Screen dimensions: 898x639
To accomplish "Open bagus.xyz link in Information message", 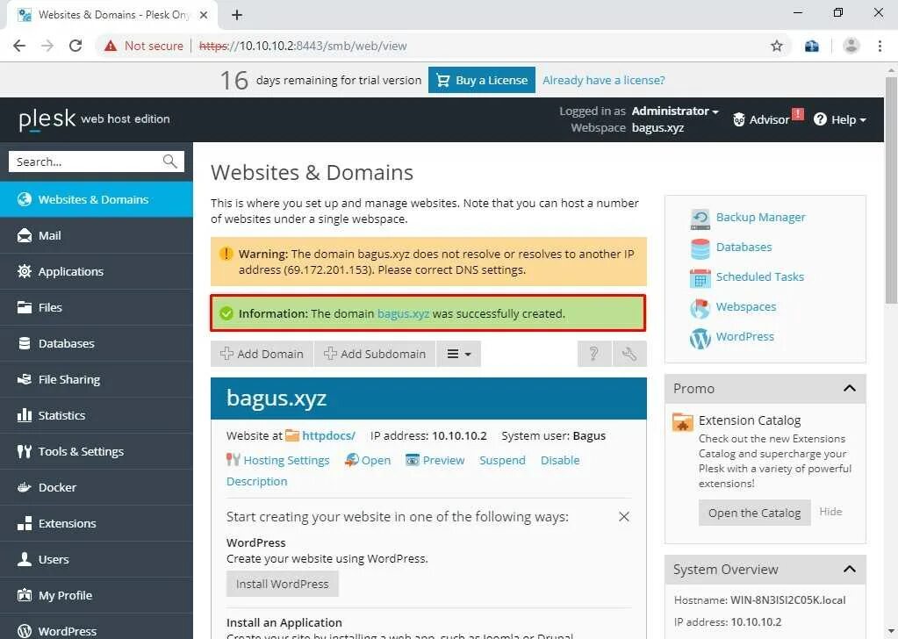I will point(403,313).
